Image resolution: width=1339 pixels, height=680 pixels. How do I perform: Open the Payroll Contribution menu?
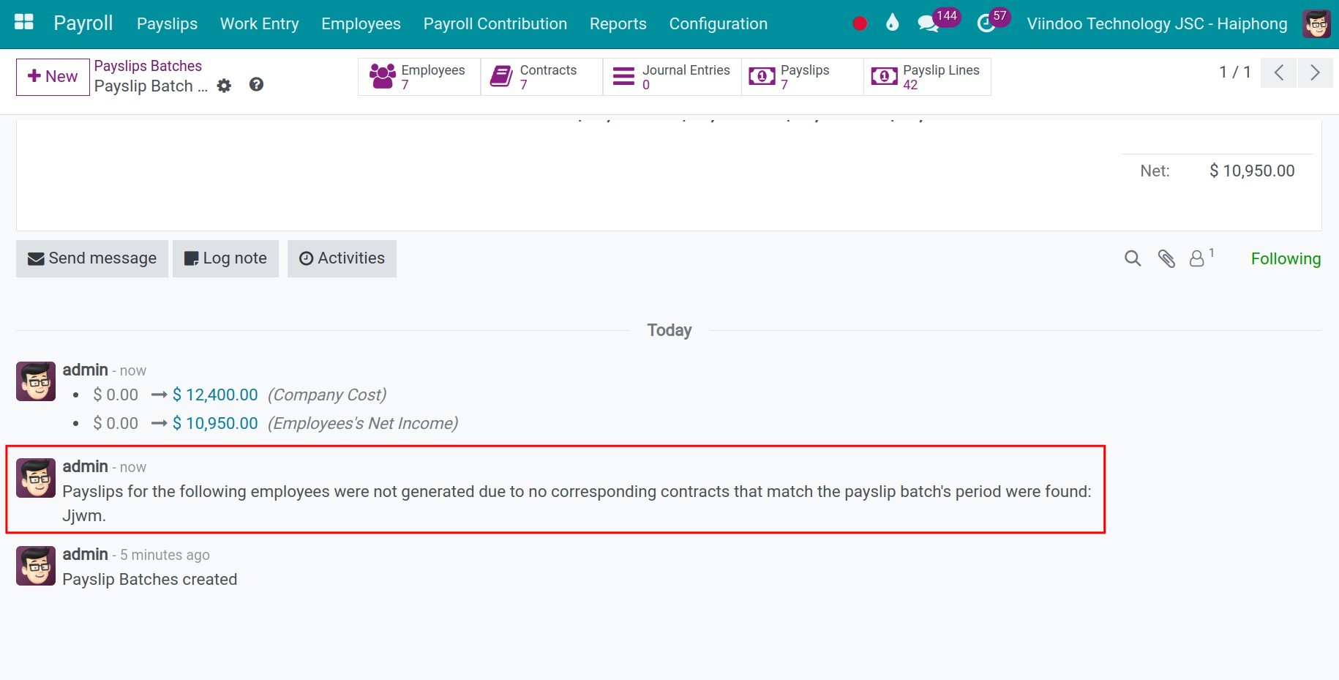pyautogui.click(x=495, y=23)
